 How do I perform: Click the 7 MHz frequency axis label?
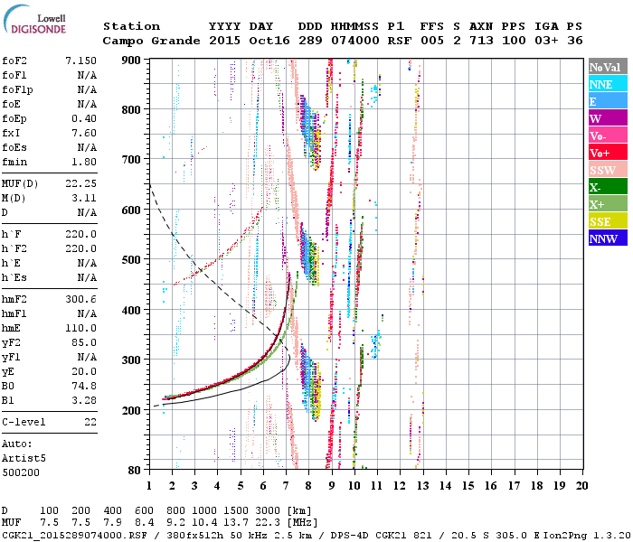click(286, 486)
